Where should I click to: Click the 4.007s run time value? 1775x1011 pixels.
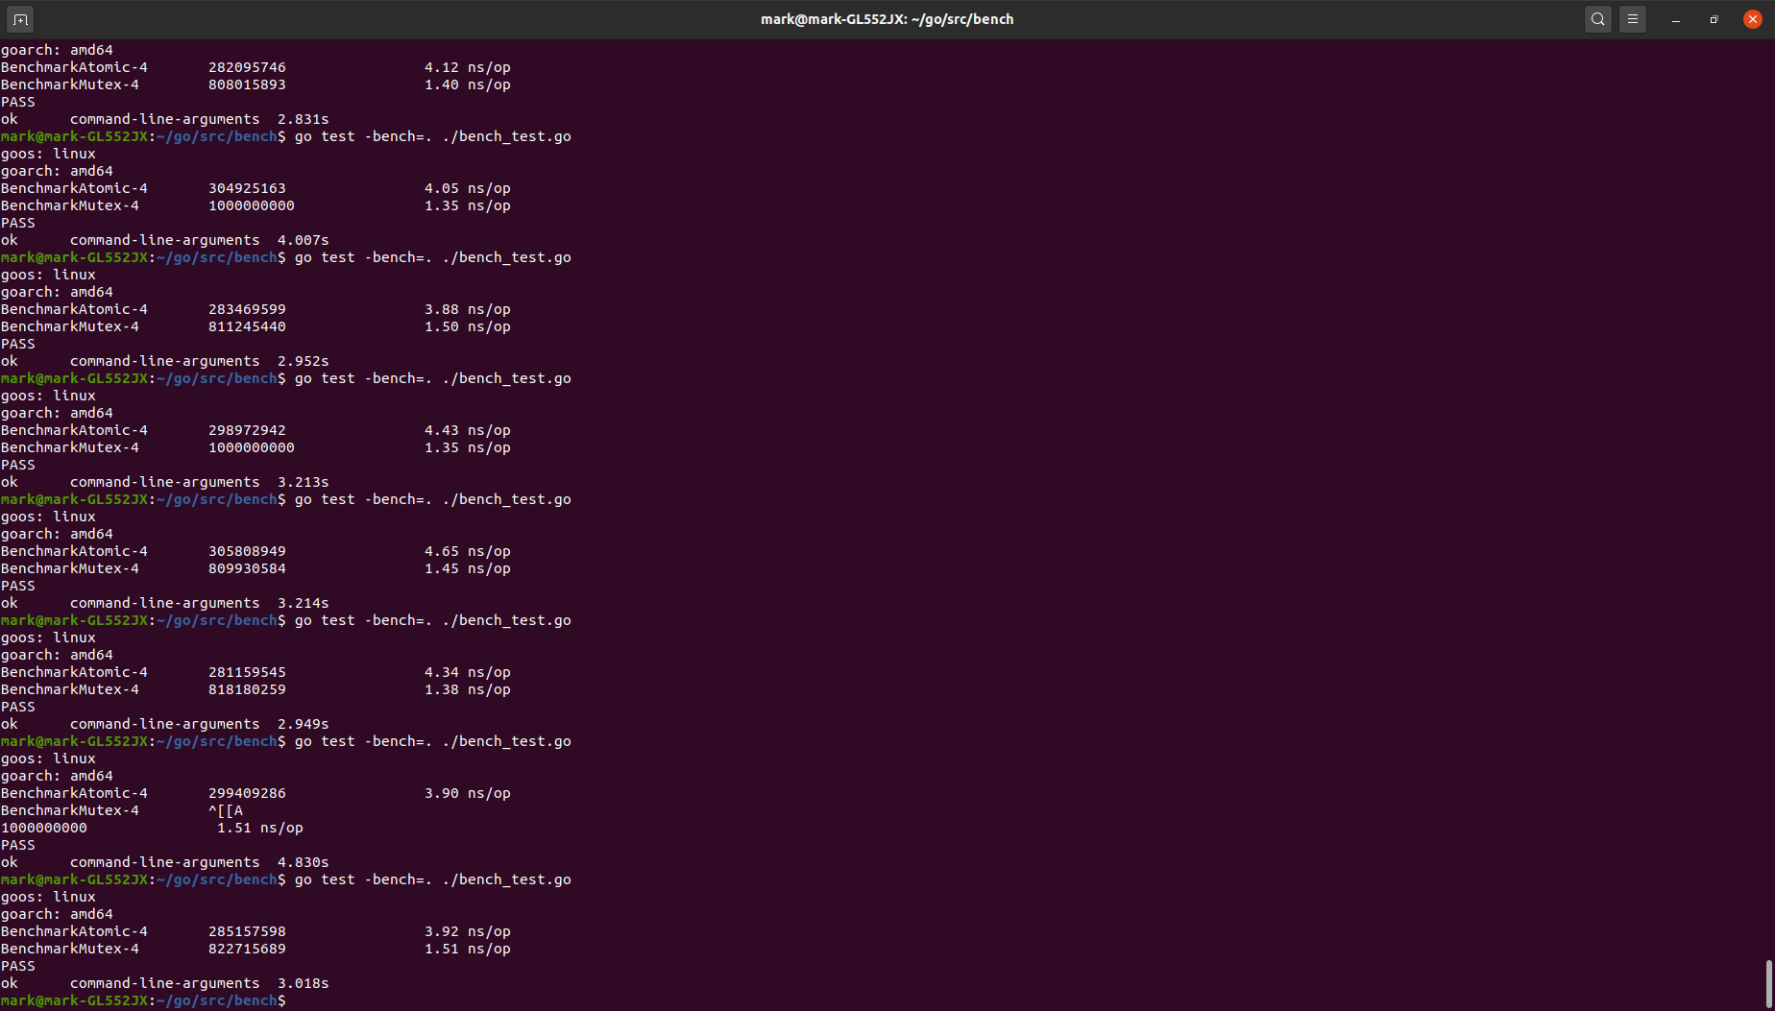[x=303, y=240]
